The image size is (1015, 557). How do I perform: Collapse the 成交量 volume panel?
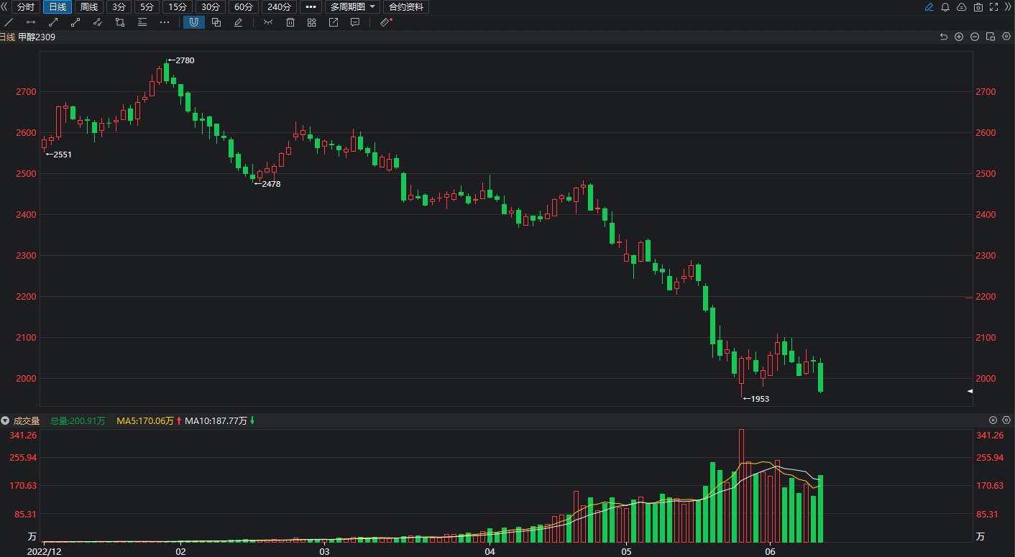(x=5, y=420)
